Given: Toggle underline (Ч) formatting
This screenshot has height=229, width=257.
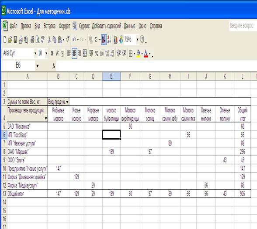Looking at the screenshot, I should pyautogui.click(x=63, y=53).
